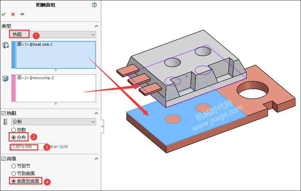Toggle the 热阻 checkbox
The height and width of the screenshot is (191, 301).
click(3, 113)
